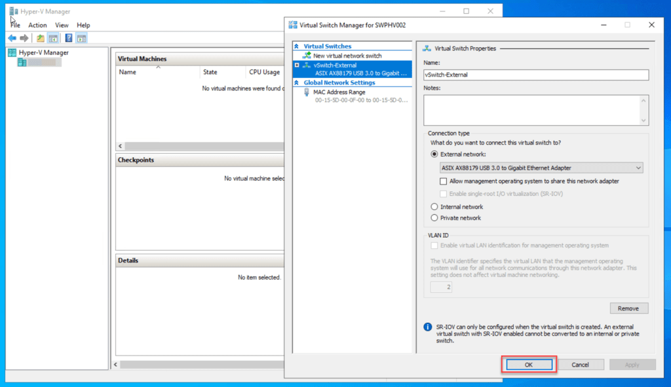Screen dimensions: 671x387
Task: Click OK to save the virtual switch
Action: coord(529,365)
